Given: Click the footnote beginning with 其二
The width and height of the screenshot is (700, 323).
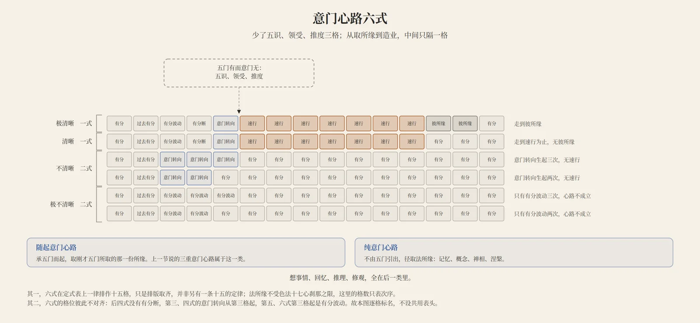Looking at the screenshot, I should tap(233, 303).
